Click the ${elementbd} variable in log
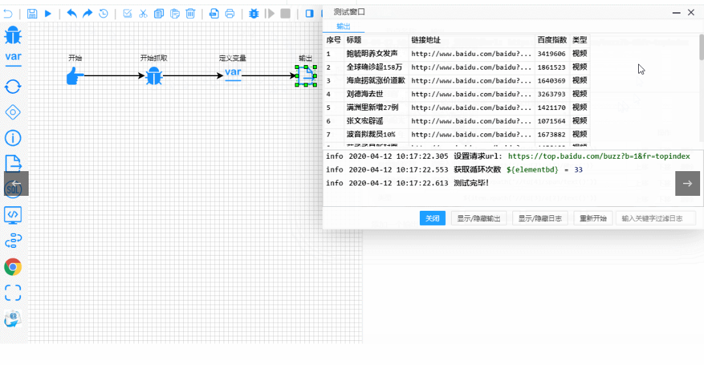704x365 pixels. pos(533,170)
